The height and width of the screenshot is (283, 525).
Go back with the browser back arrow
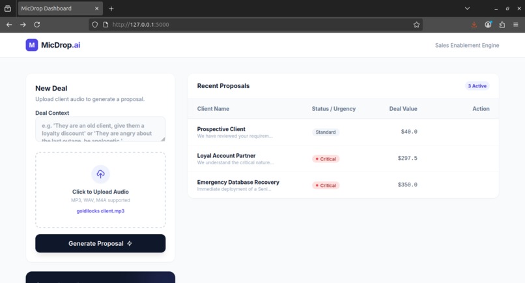tap(9, 25)
